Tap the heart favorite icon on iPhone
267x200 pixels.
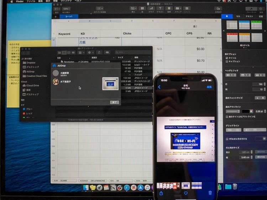[x=186, y=193]
